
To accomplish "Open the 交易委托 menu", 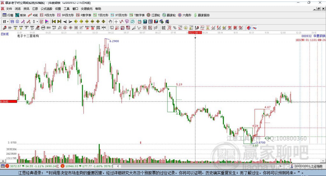I will click(87, 9).
